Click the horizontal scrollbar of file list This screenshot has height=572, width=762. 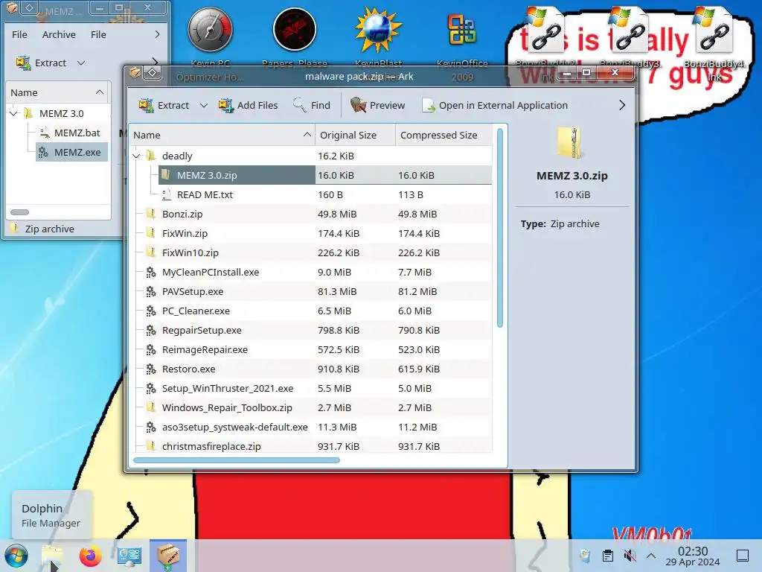pos(237,460)
